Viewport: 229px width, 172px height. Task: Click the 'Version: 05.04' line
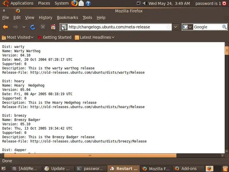click(x=16, y=90)
